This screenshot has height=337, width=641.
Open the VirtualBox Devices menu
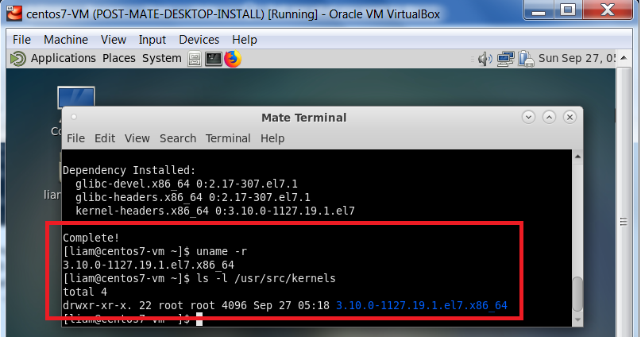tap(199, 39)
